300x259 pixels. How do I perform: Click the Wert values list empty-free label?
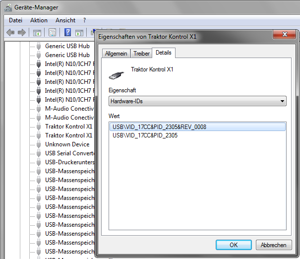pos(114,116)
